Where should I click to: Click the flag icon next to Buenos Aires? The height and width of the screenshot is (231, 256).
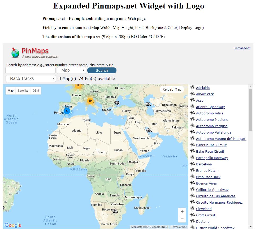pyautogui.click(x=193, y=183)
